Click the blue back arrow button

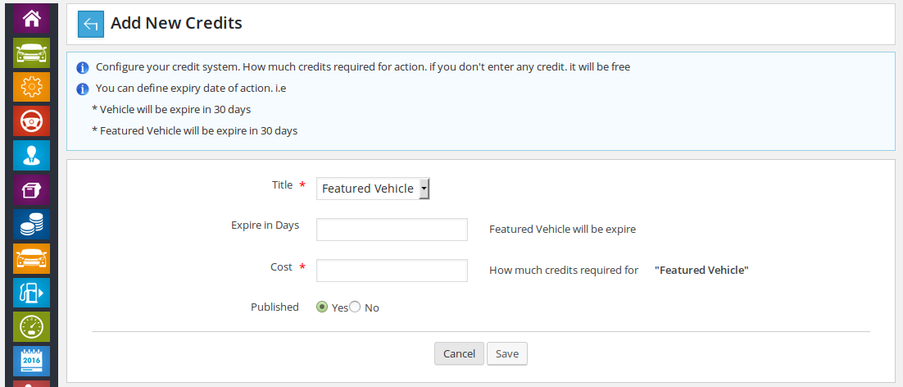91,25
